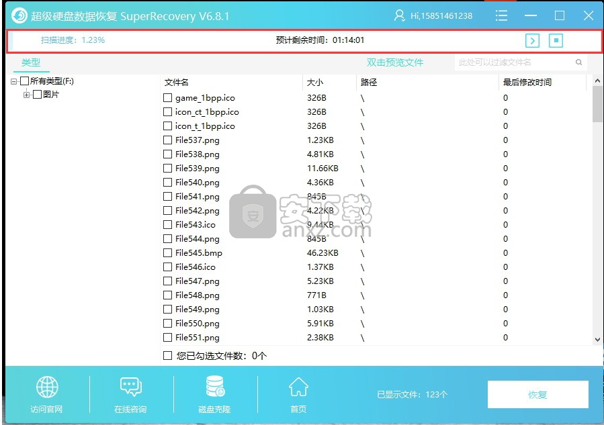
Task: Toggle the selected-files count checkbox
Action: [x=168, y=356]
